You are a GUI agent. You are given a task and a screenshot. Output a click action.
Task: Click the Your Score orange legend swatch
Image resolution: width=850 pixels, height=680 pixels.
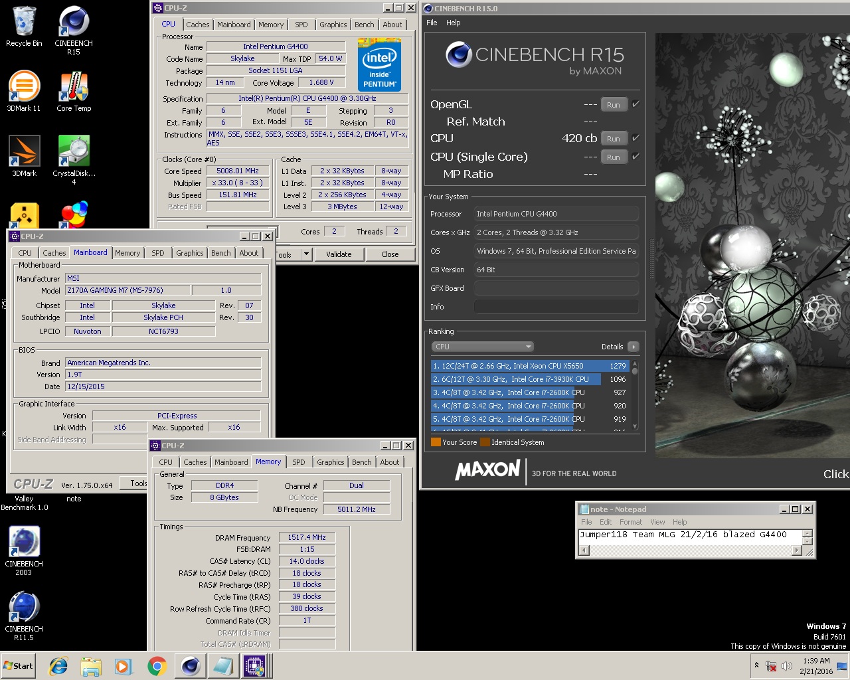pyautogui.click(x=436, y=442)
